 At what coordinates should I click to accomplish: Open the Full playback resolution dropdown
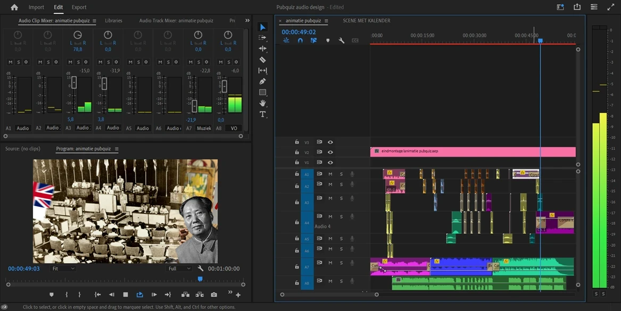[x=179, y=268]
